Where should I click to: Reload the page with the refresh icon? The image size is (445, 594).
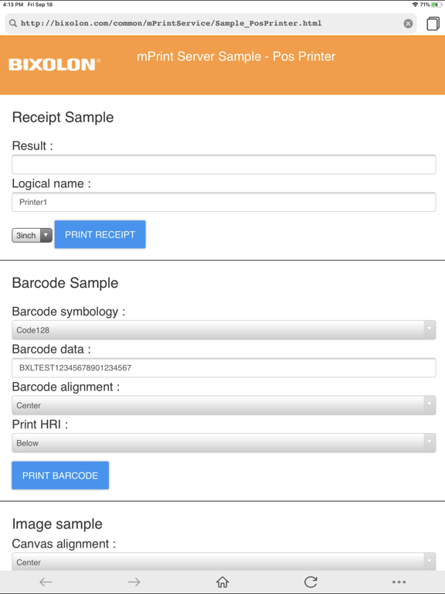(311, 582)
